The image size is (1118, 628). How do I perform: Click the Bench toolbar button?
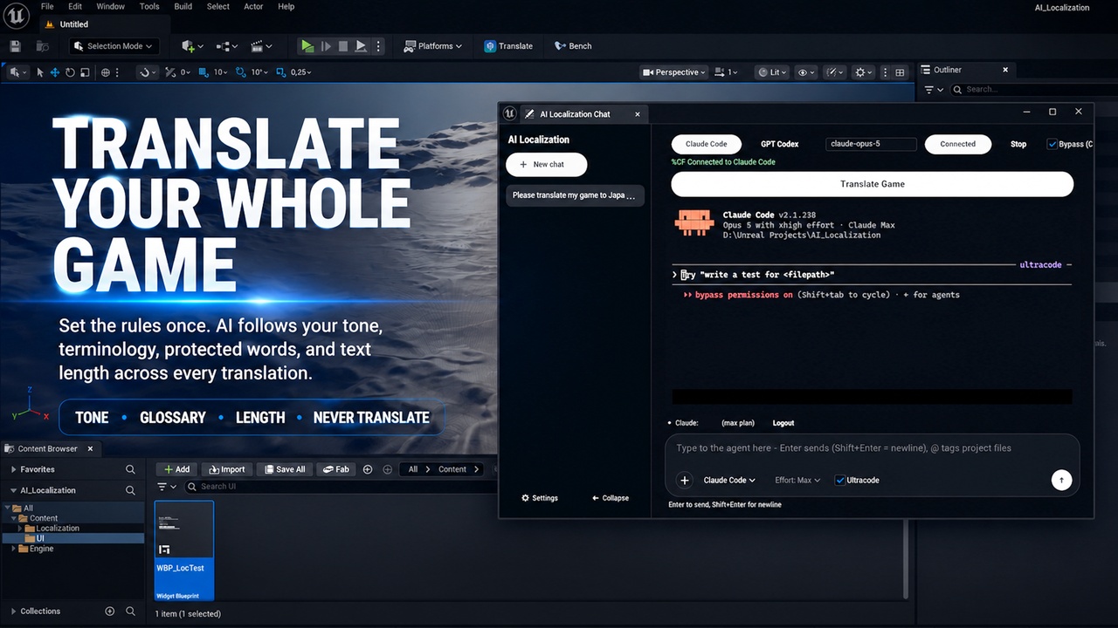pyautogui.click(x=573, y=46)
